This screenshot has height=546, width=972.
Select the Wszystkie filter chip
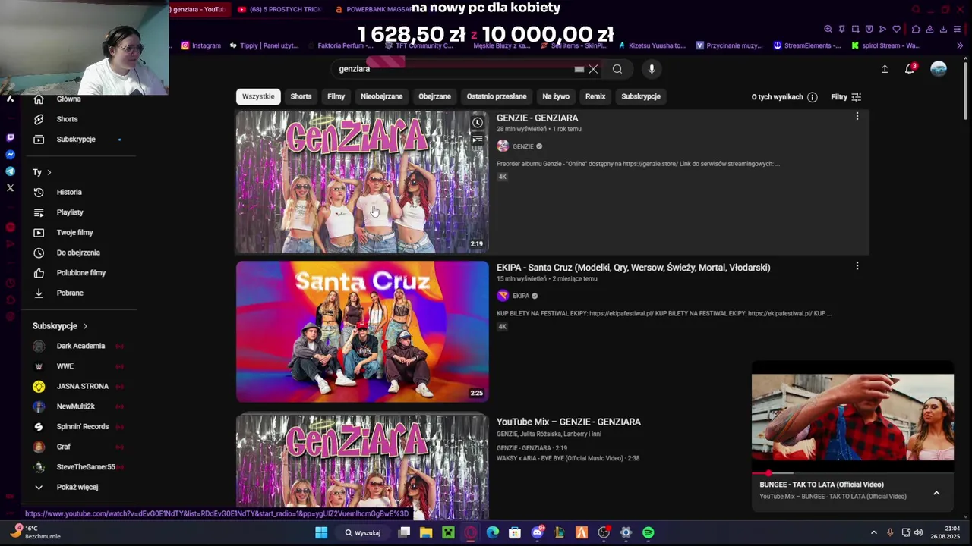[x=258, y=96]
